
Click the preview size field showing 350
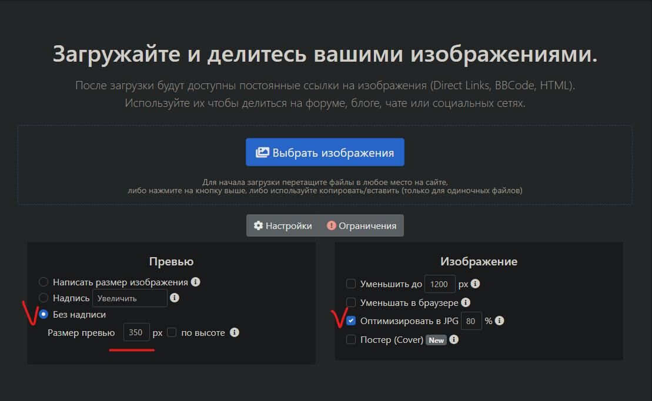[136, 332]
